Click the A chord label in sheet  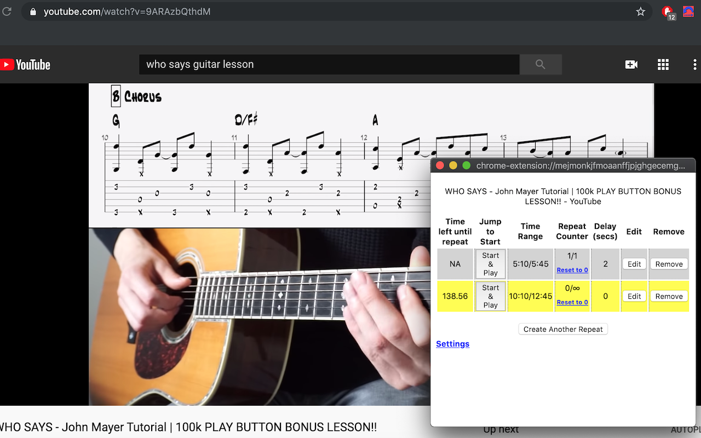pyautogui.click(x=375, y=120)
